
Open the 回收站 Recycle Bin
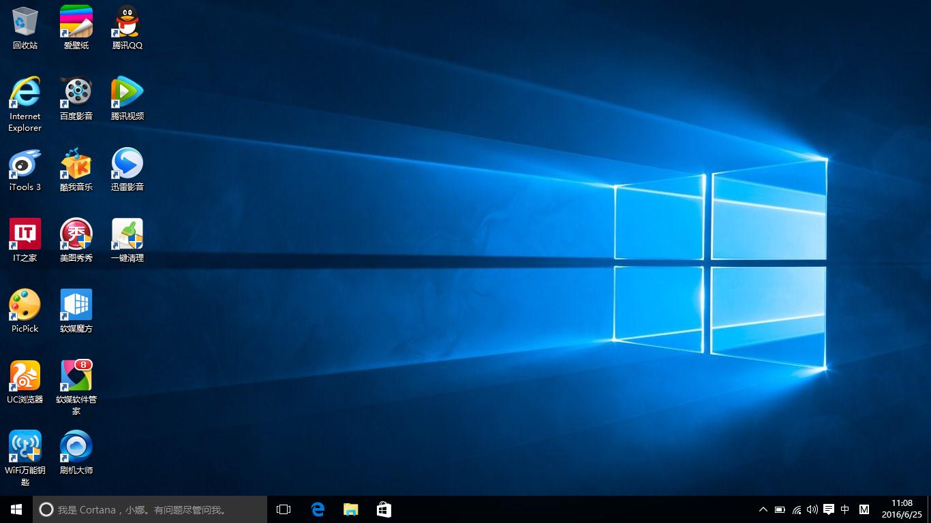[x=25, y=20]
